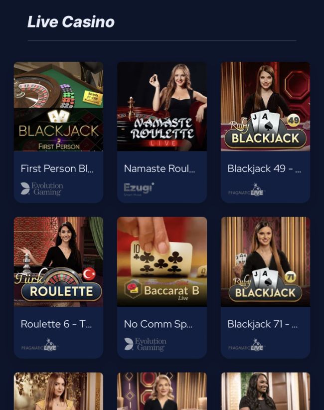Image resolution: width=324 pixels, height=410 pixels.
Task: Select the 'No Comm Sp...' game title
Action: (158, 324)
